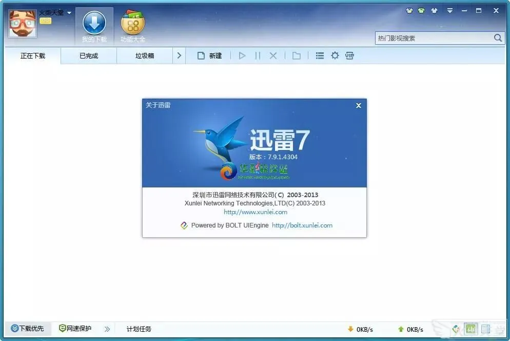Toggle 网速保护 speed protection
Image resolution: width=510 pixels, height=341 pixels.
coord(75,328)
